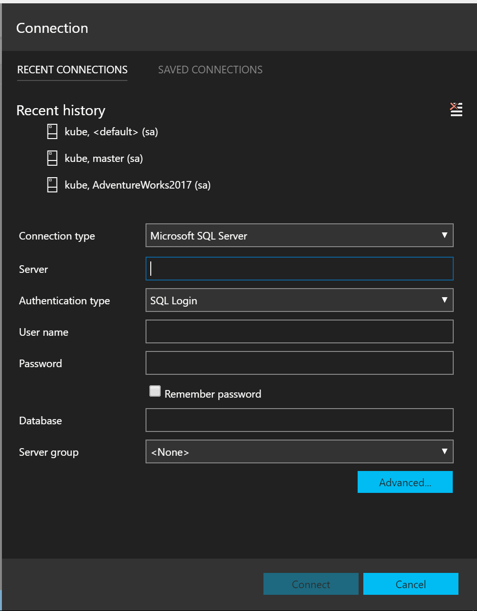This screenshot has height=611, width=477.
Task: Select the RECENT CONNECTIONS tab
Action: [72, 70]
